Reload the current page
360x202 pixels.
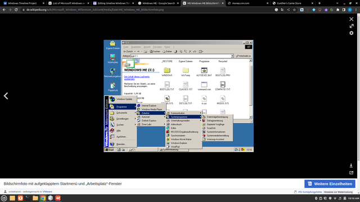(16, 10)
